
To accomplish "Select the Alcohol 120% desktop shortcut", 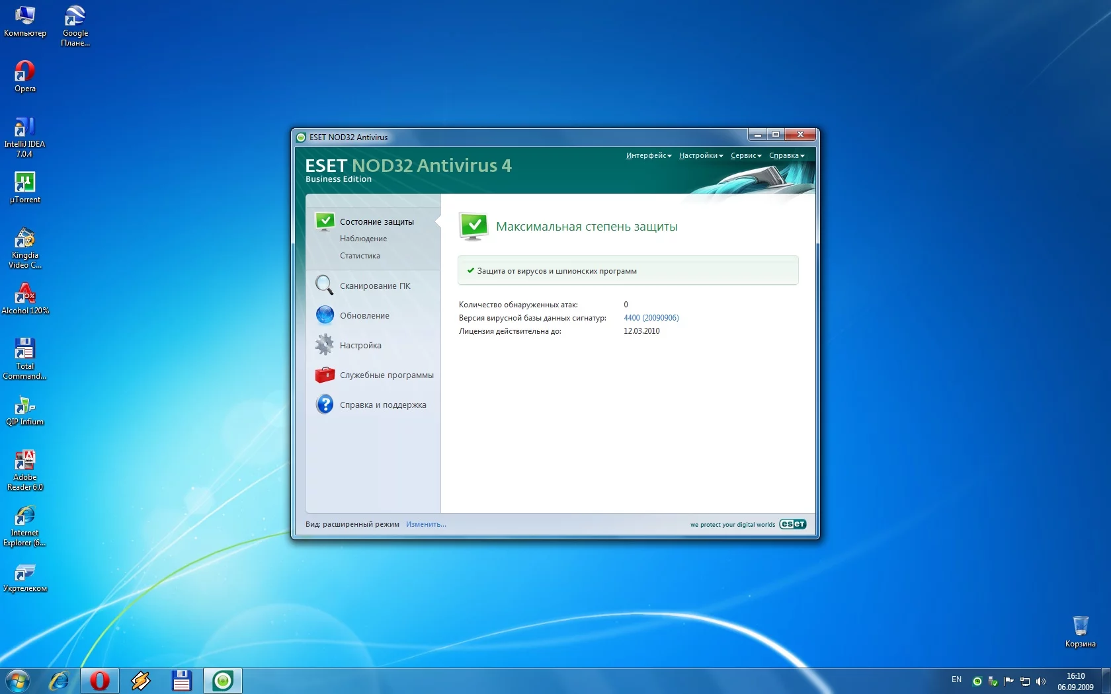I will [x=25, y=299].
